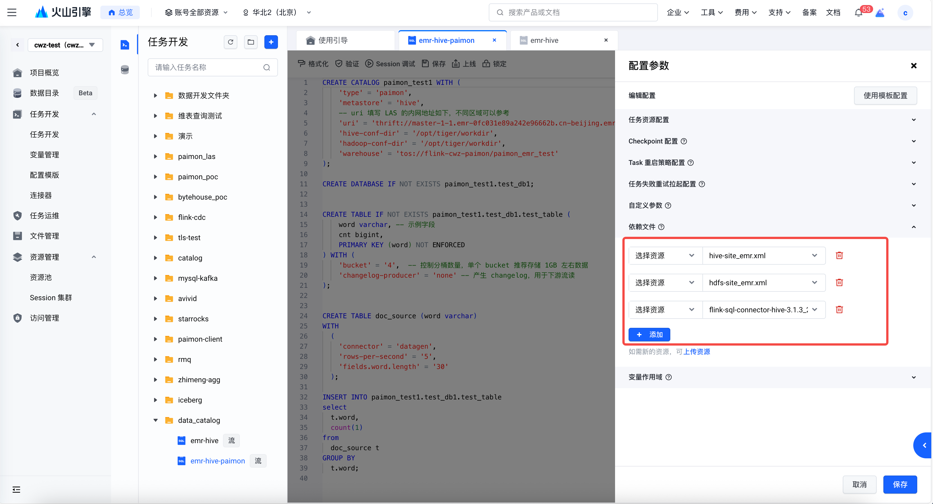Click the upload resource link
933x504 pixels.
(697, 352)
